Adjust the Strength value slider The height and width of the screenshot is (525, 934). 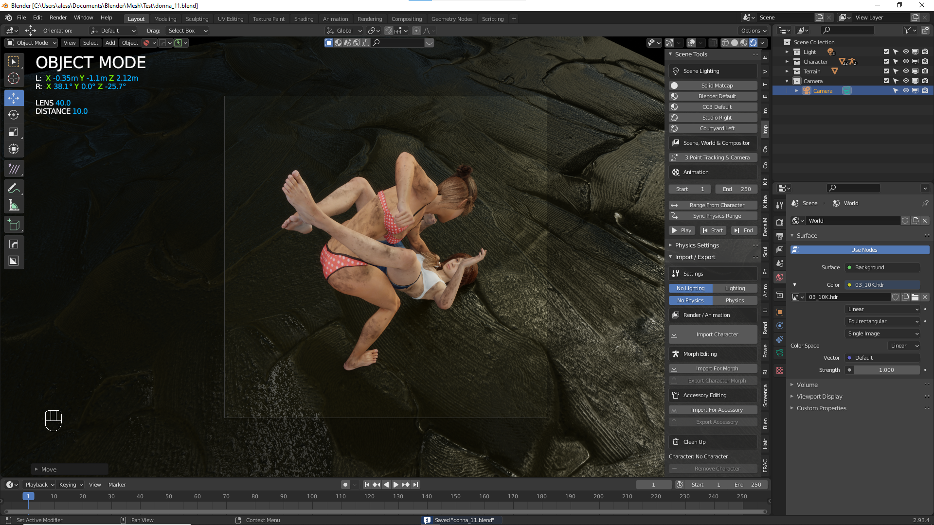coord(886,370)
